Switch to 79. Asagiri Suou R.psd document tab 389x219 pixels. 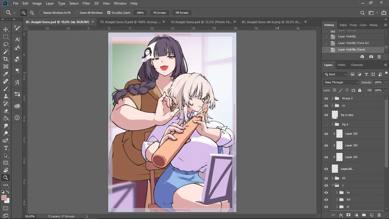(x=130, y=22)
